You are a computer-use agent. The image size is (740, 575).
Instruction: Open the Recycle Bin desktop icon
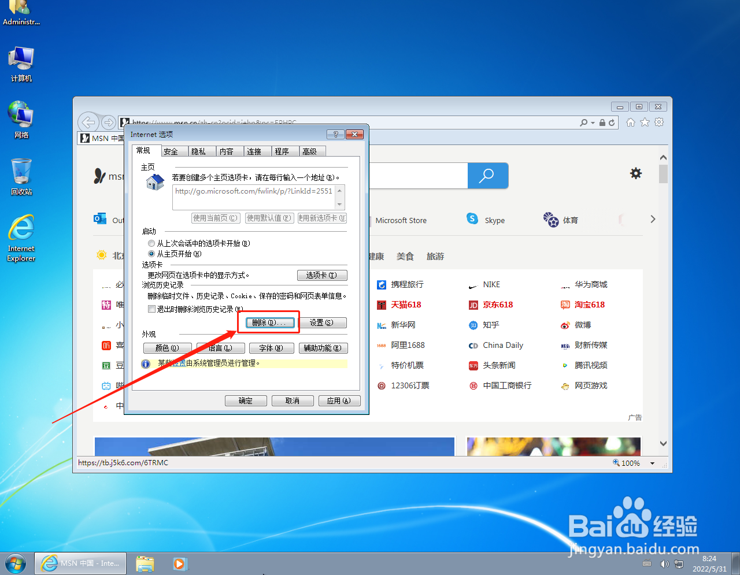pos(21,176)
